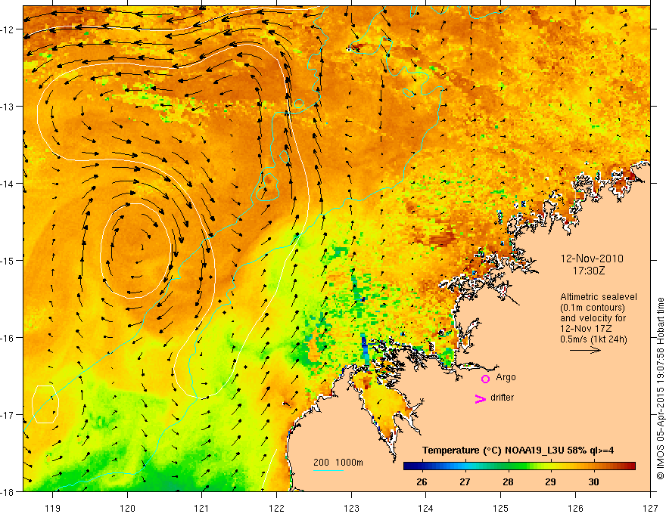Click longitude axis label 121
Image resolution: width=666 pixels, height=514 pixels.
[x=202, y=508]
